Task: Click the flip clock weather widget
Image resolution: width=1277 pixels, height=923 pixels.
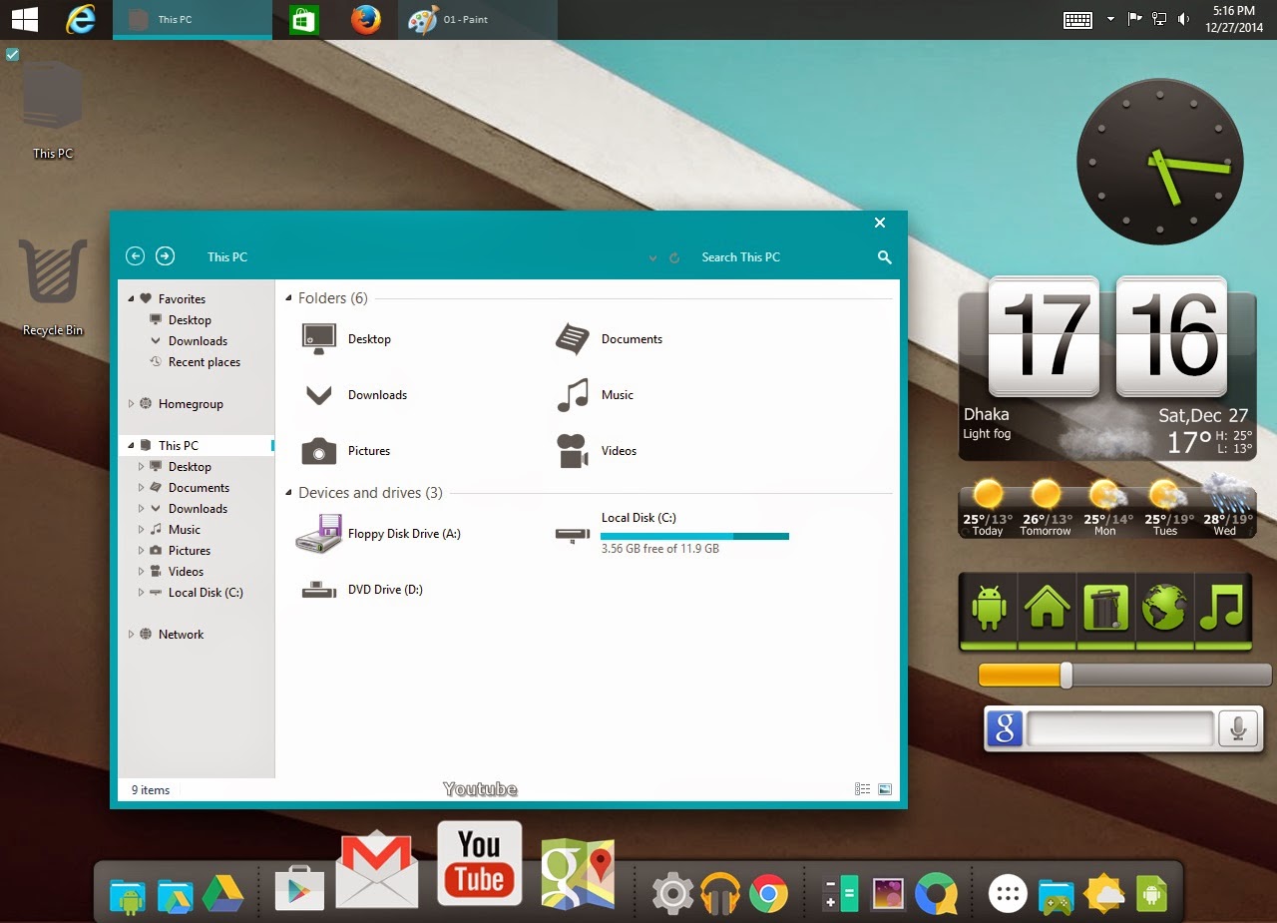Action: click(1107, 367)
